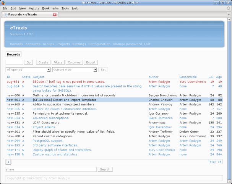Close the Records - eTraxis tab
Viewport: 232px width, 184px height.
tap(55, 15)
